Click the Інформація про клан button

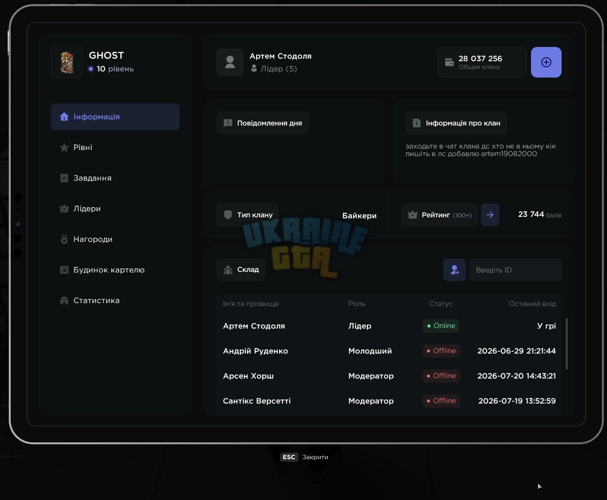[x=456, y=123]
